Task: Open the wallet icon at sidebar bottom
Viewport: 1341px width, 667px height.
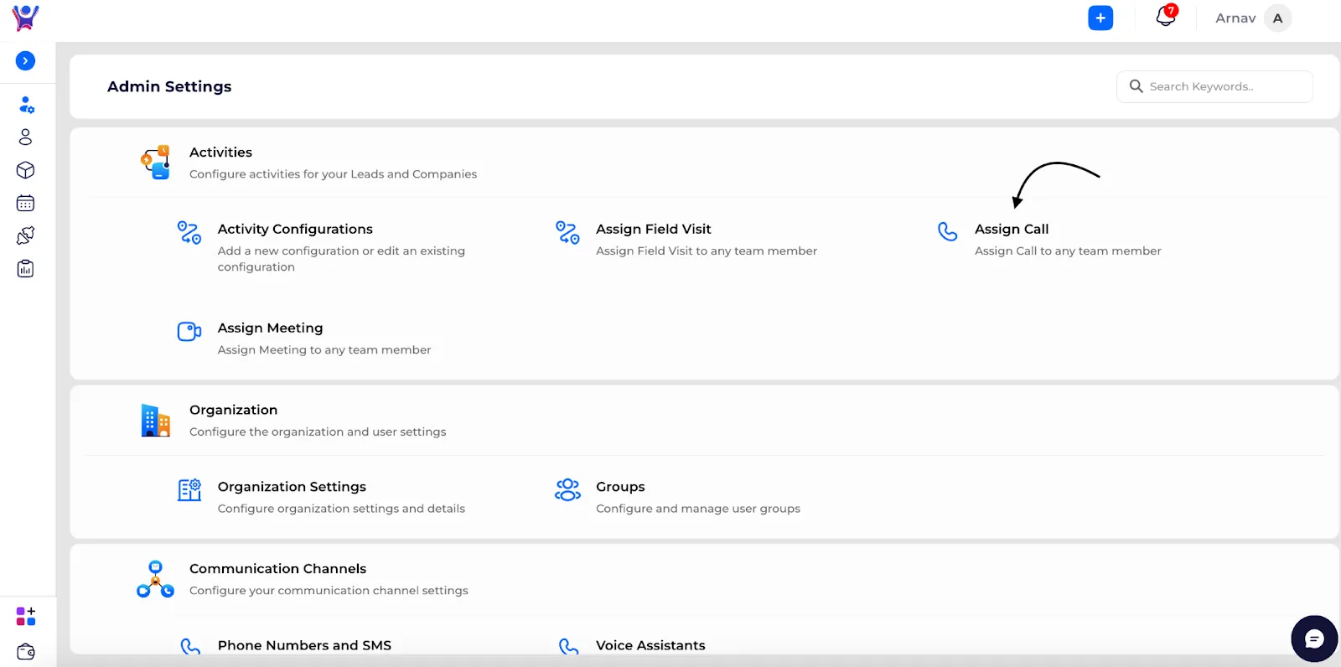Action: [26, 652]
